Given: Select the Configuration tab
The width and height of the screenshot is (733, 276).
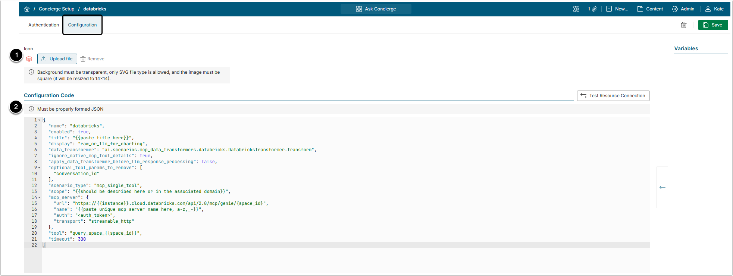Looking at the screenshot, I should [x=82, y=25].
